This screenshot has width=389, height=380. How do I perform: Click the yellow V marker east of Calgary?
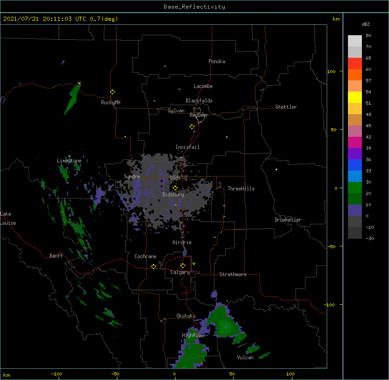point(194,264)
